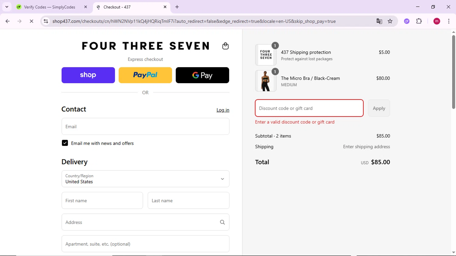Close the Verify Codes — SimplyCodes tab
The image size is (456, 256).
pyautogui.click(x=85, y=7)
